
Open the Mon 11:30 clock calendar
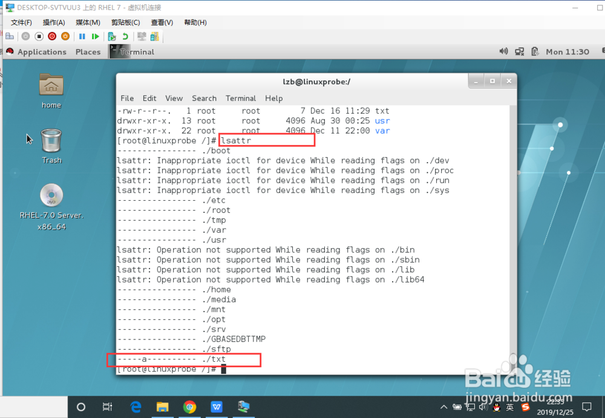point(567,51)
